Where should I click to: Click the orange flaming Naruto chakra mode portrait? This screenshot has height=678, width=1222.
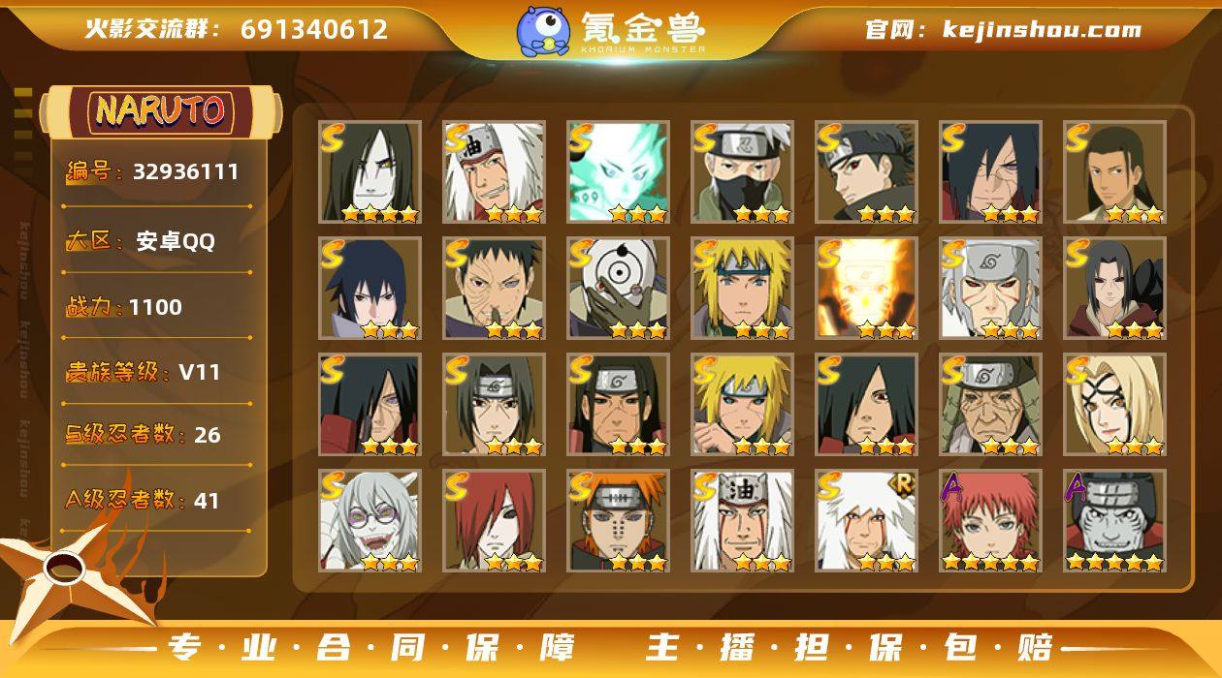867,289
